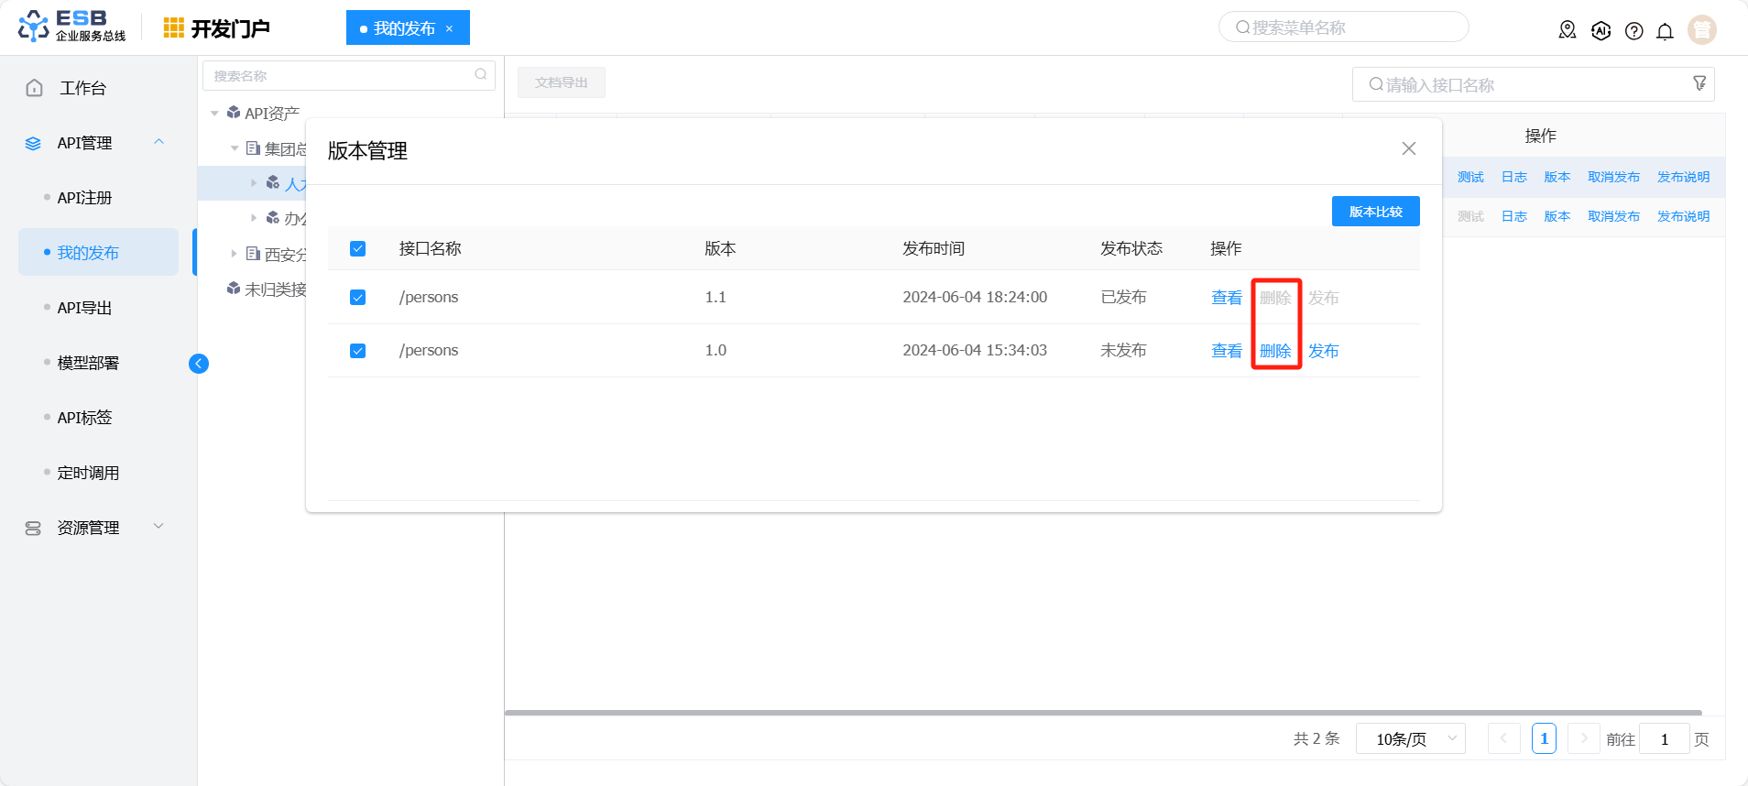Click the 资源管理 server icon

(33, 529)
